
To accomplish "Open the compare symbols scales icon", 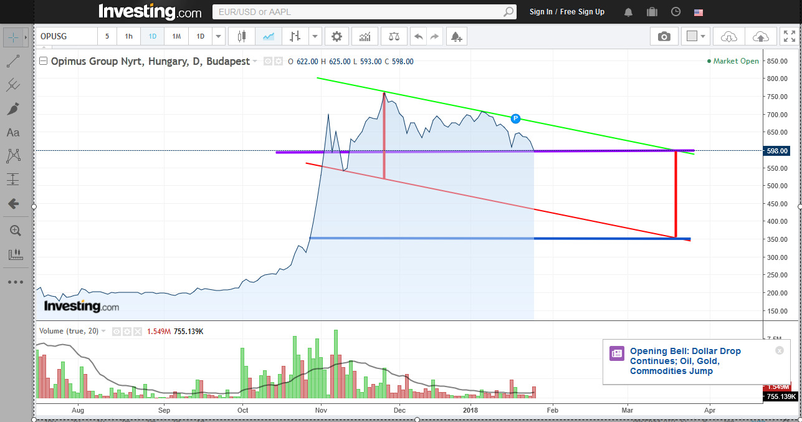I will (x=394, y=37).
